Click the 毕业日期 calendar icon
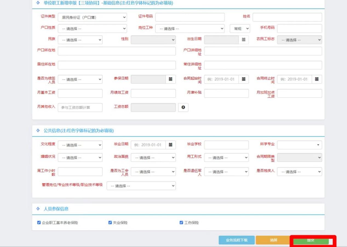The height and width of the screenshot is (247, 347). pyautogui.click(x=170, y=145)
